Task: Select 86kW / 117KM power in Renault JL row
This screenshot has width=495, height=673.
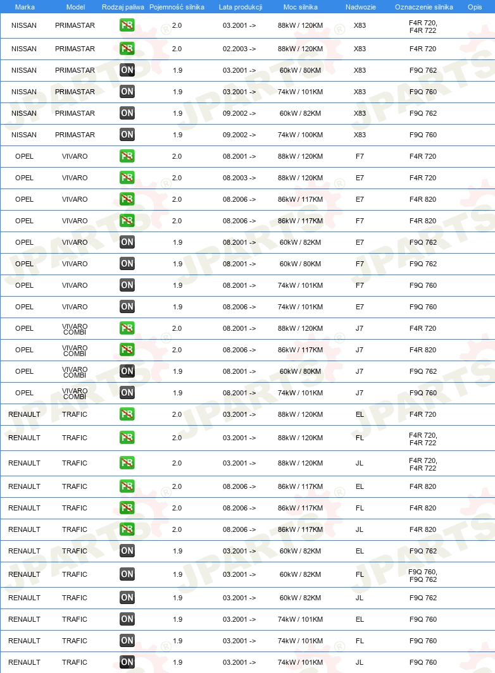Action: pyautogui.click(x=300, y=529)
